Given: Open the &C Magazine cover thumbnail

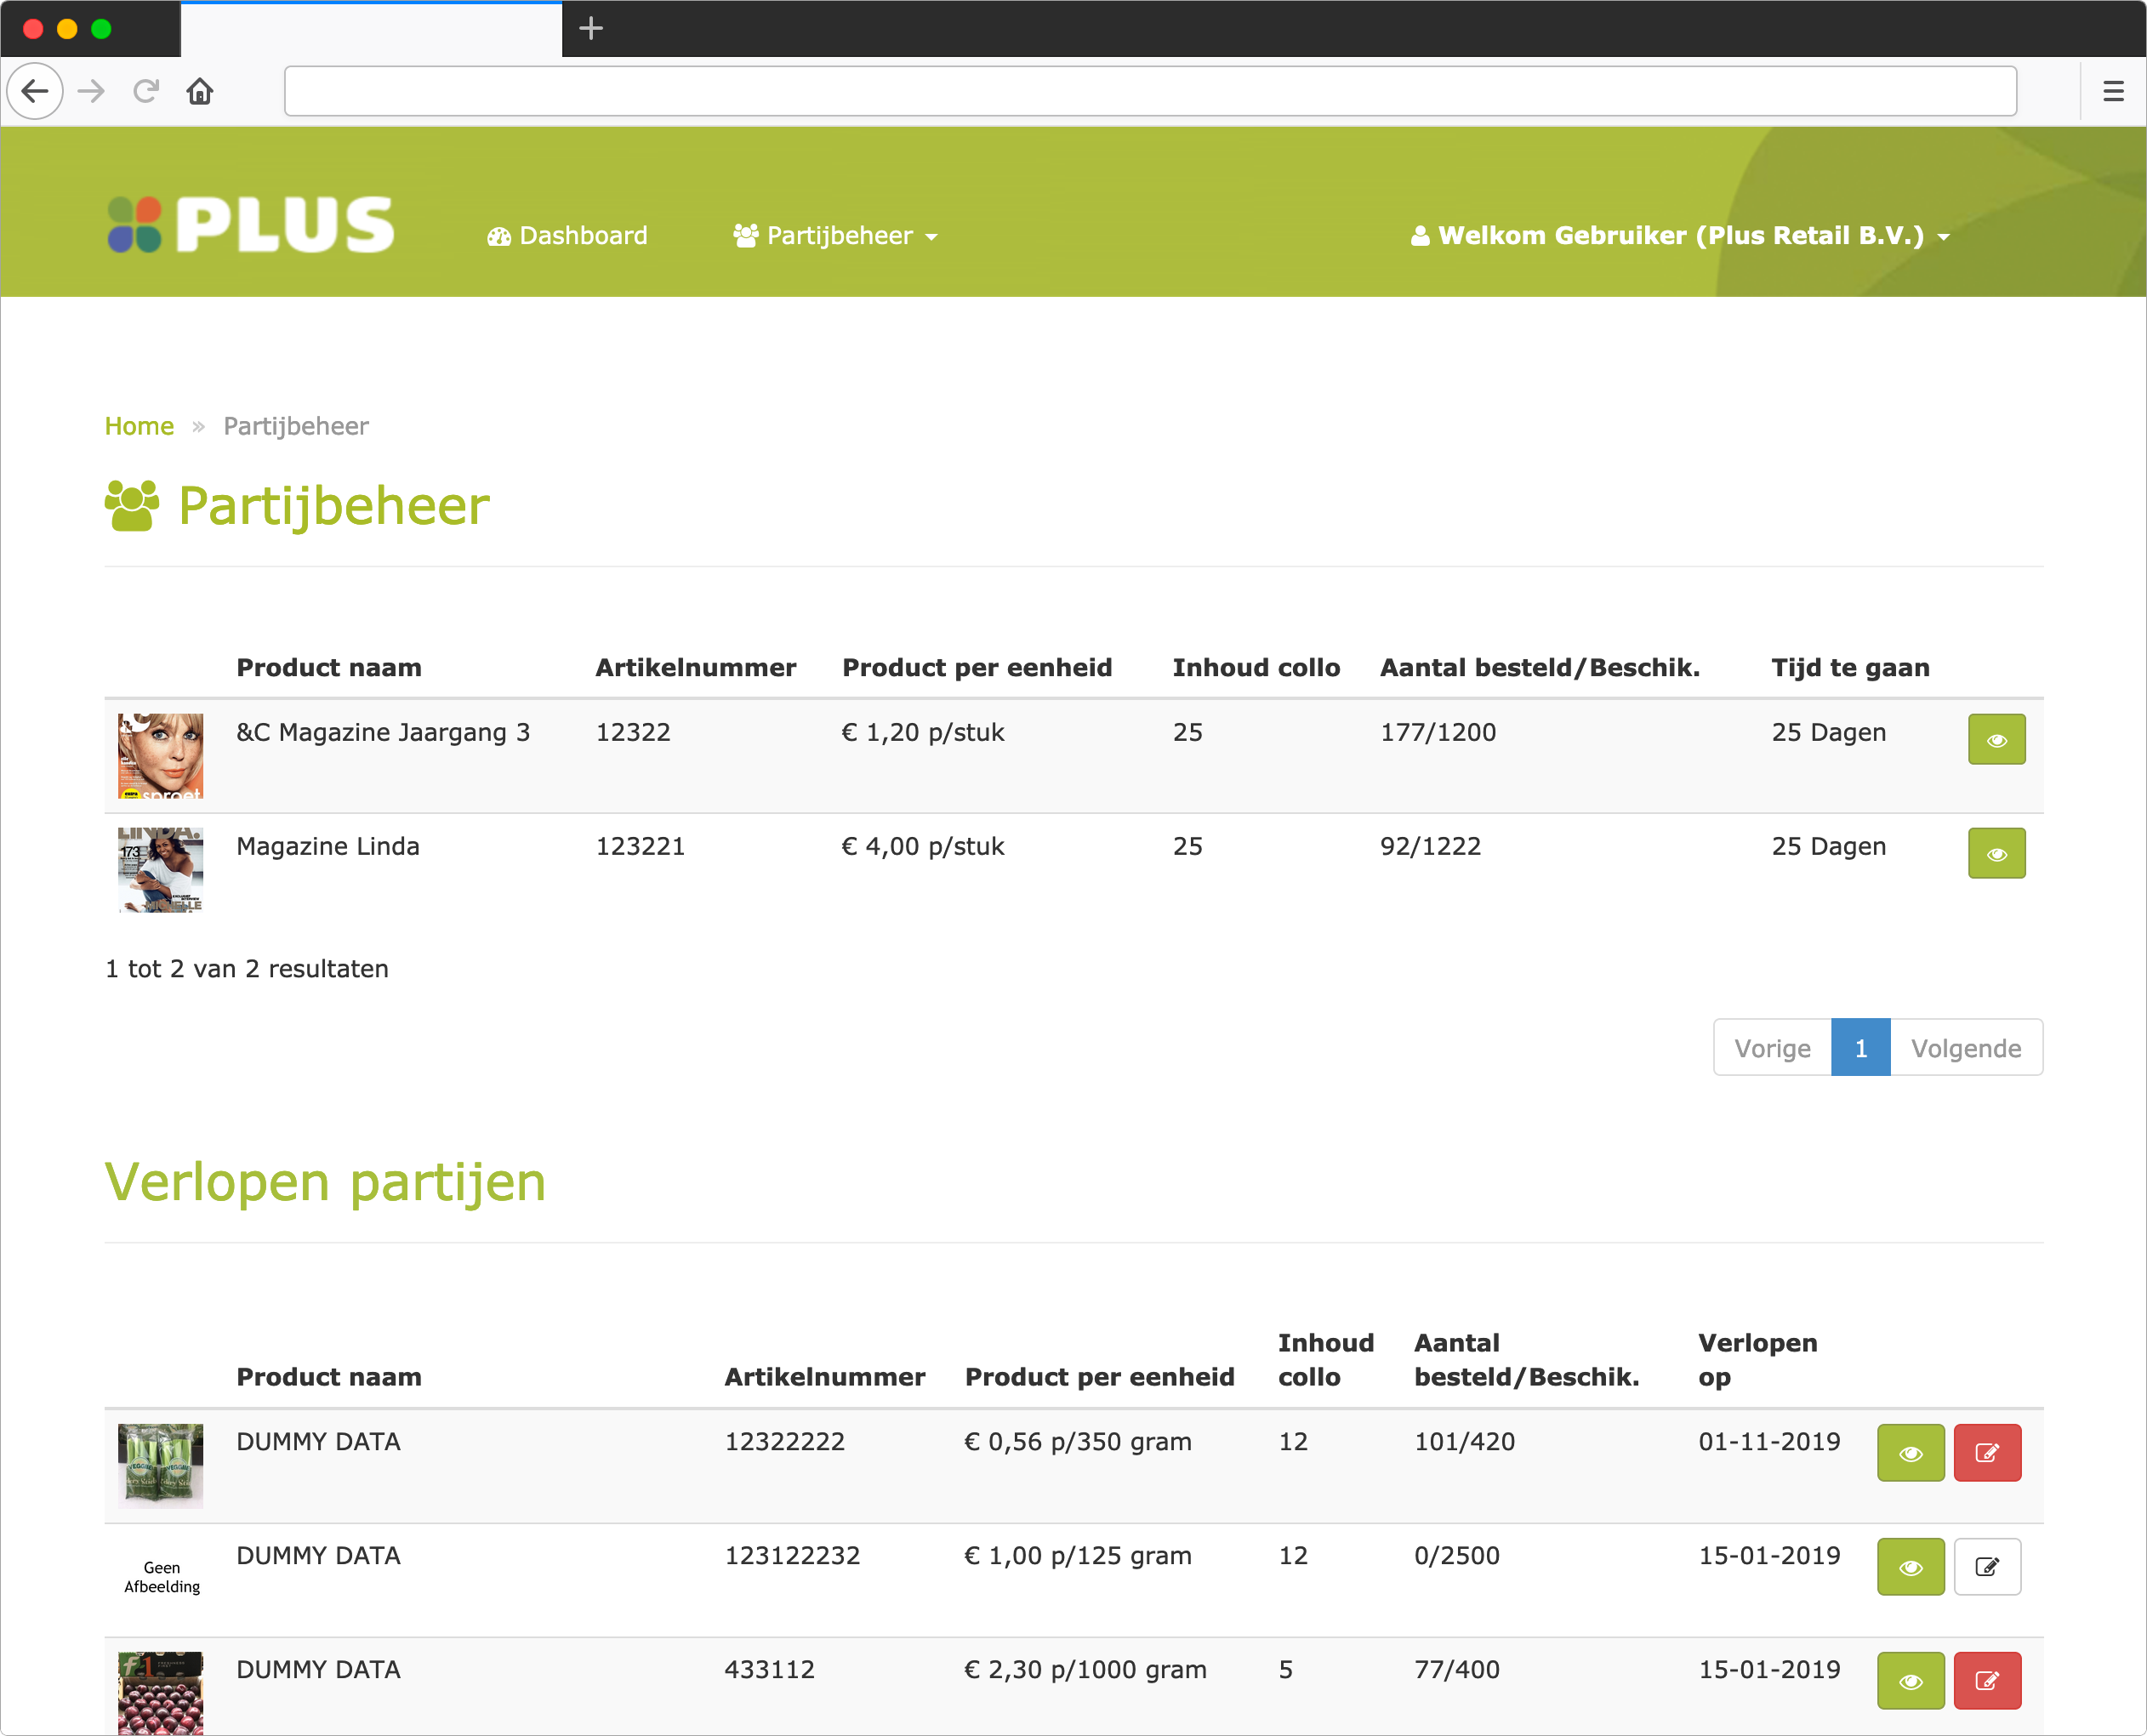Looking at the screenshot, I should (x=160, y=755).
